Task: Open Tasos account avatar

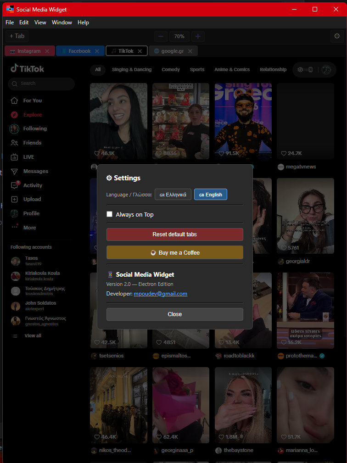Action: pyautogui.click(x=15, y=261)
